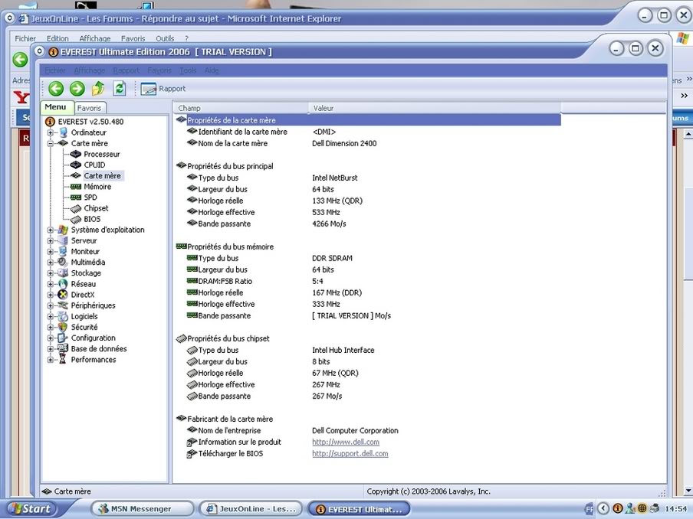
Task: Switch to MSN Messenger on taskbar
Action: click(x=141, y=509)
